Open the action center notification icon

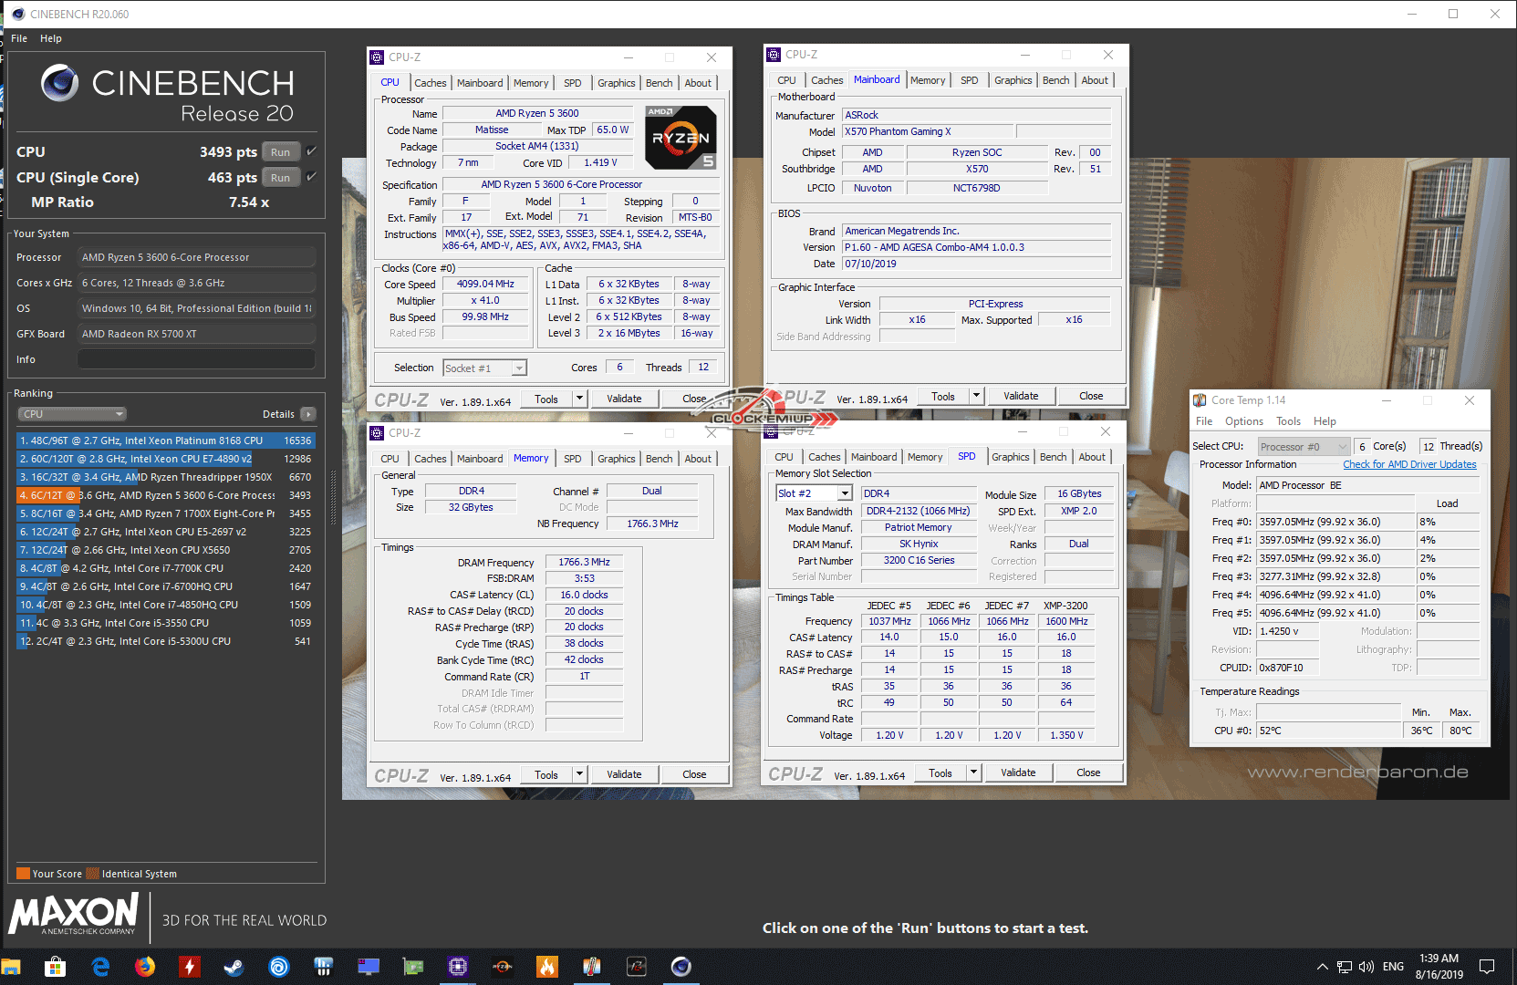coord(1487,967)
